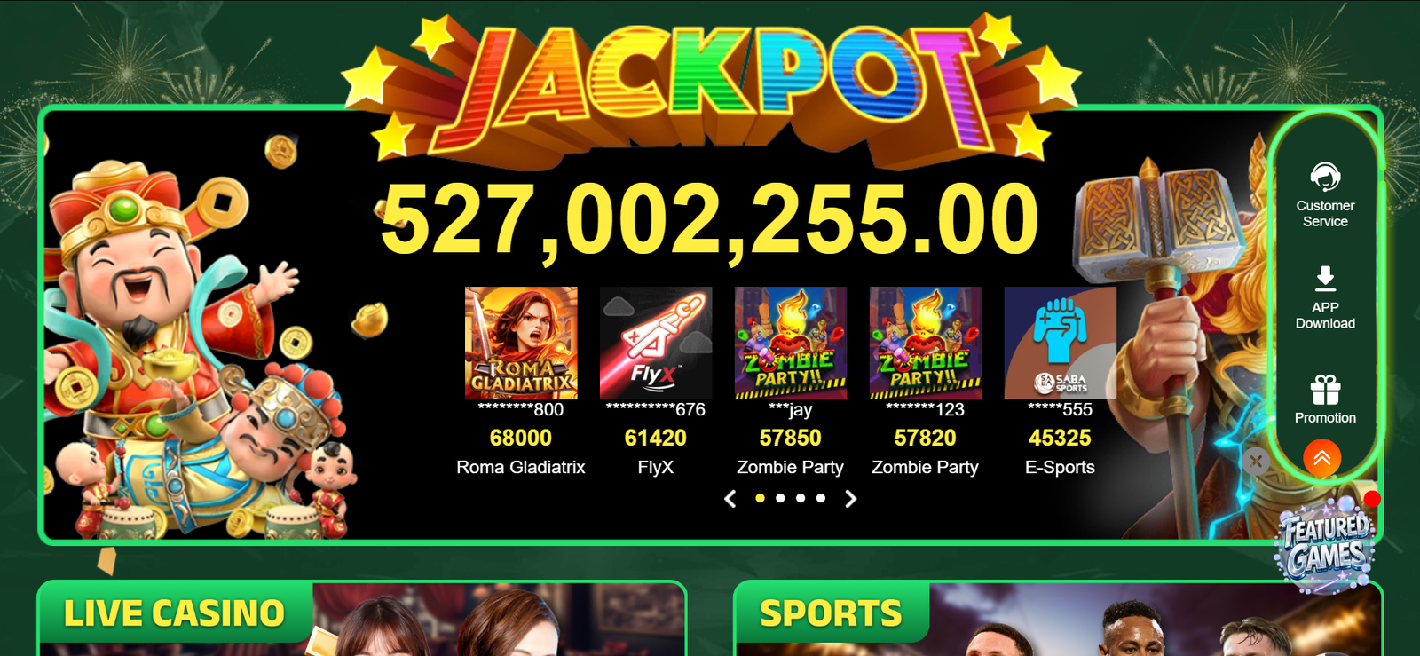Show next jackpot winners with right chevron

[850, 499]
